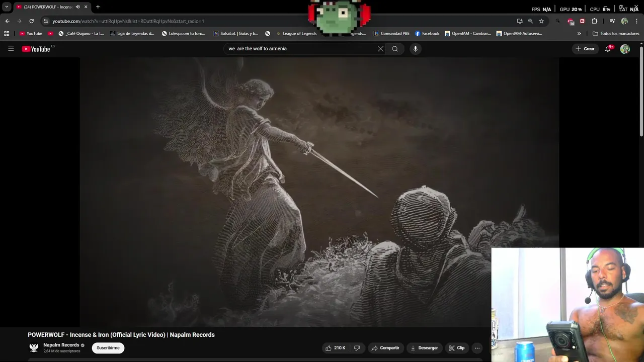Viewport: 644px width, 362px height.
Task: Close the POWERWOLF browser tab
Action: click(x=86, y=7)
